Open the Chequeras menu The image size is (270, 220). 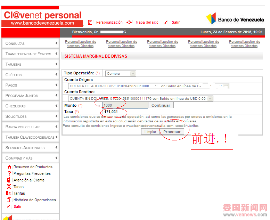31,106
